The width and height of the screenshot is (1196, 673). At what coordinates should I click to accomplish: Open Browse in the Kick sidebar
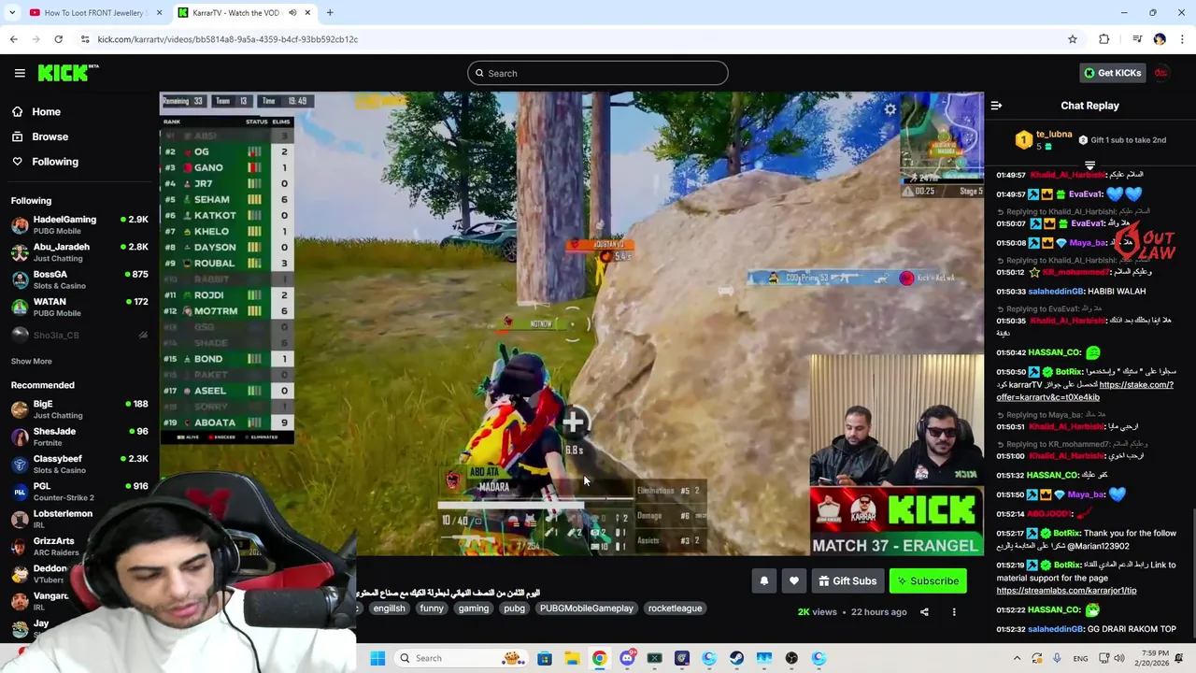point(50,136)
